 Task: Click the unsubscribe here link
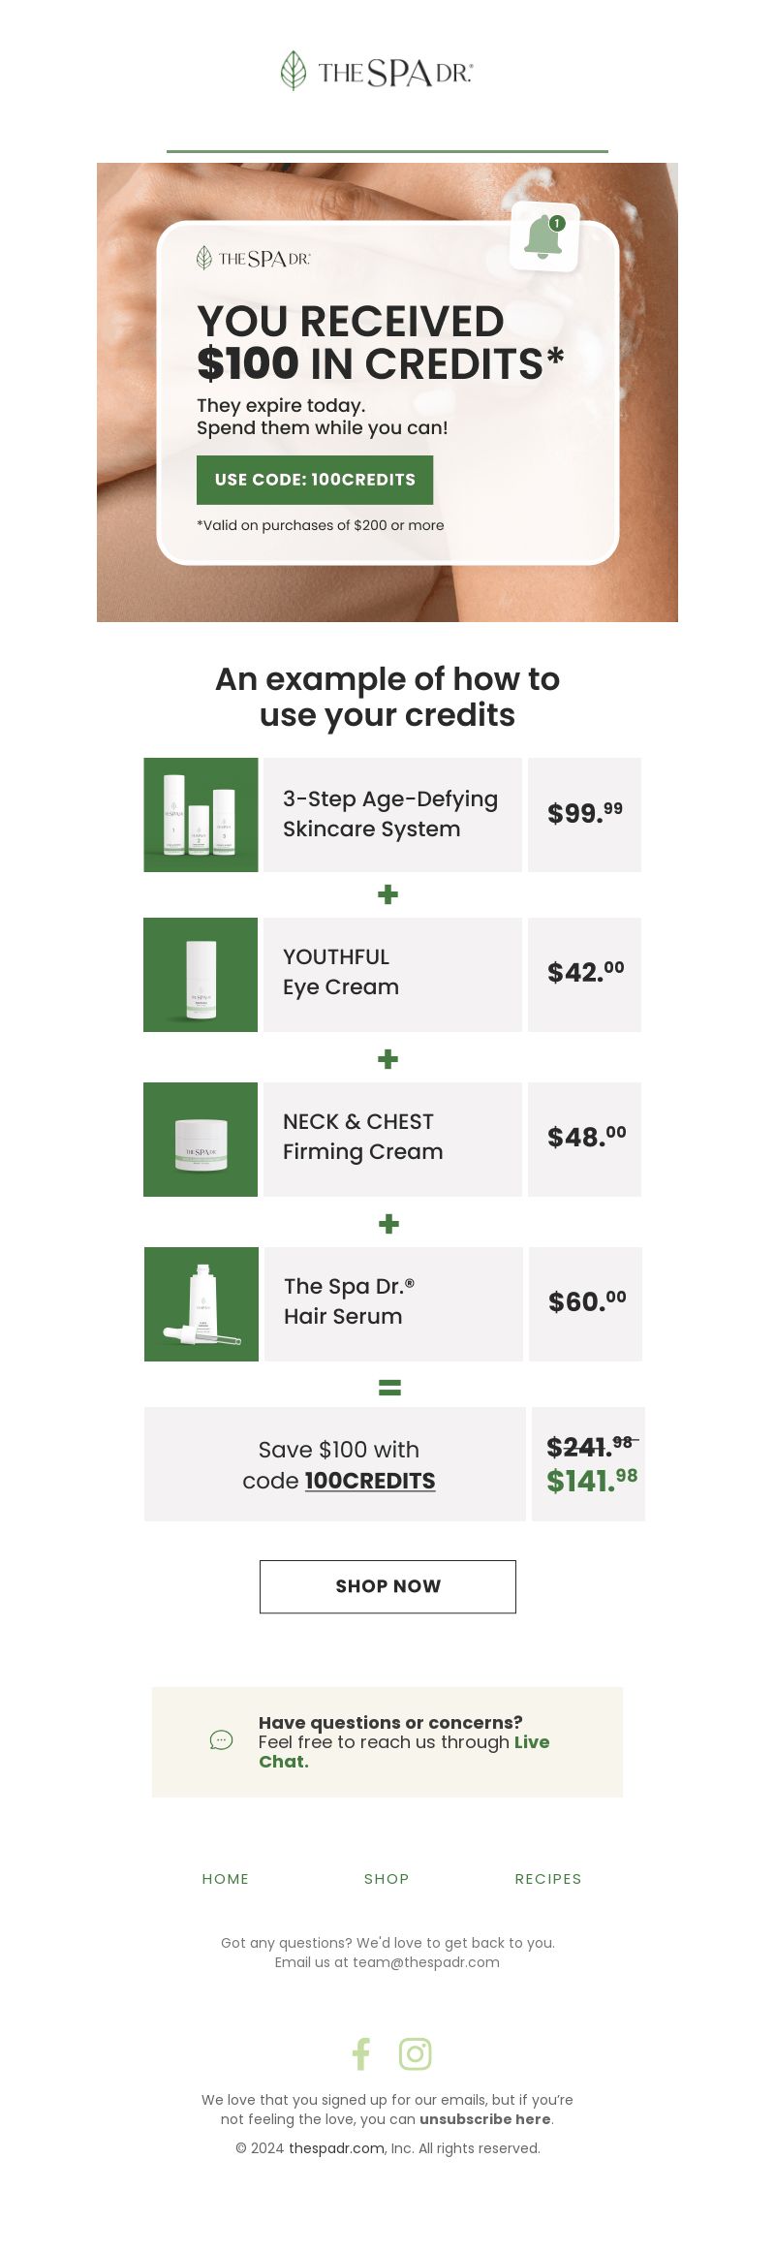coord(485,2119)
